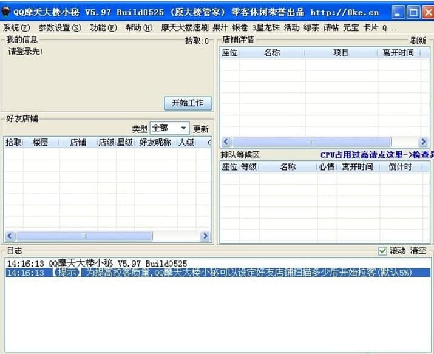Click 离开时间 header in 排队等候区 table

click(358, 167)
